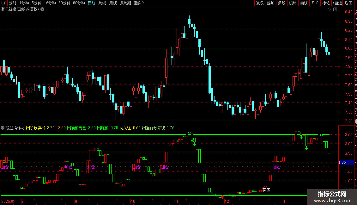Open the 统计 statistics tool
Image resolution: width=357 pixels, height=205 pixels.
[293, 3]
